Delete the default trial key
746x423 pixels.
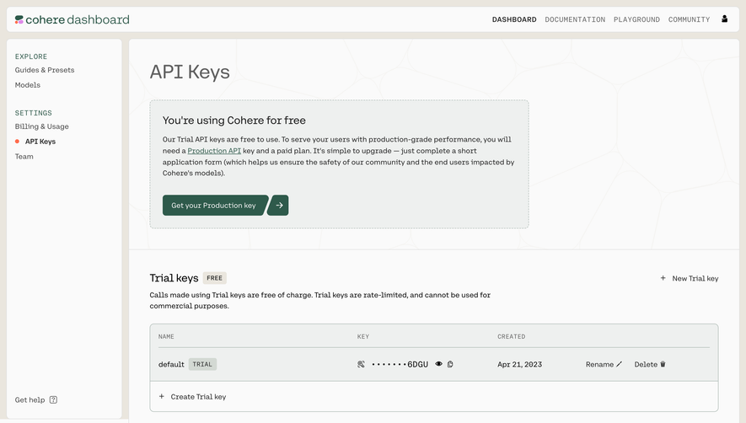(x=650, y=365)
